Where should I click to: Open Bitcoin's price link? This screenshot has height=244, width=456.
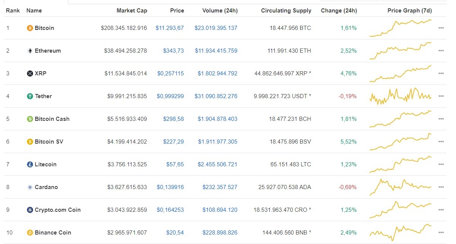[x=169, y=28]
